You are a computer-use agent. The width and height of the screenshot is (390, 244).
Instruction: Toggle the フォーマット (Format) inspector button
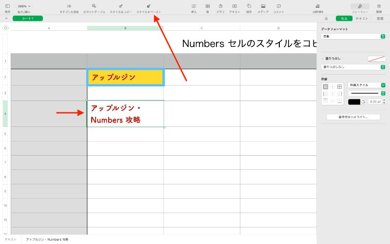360,6
